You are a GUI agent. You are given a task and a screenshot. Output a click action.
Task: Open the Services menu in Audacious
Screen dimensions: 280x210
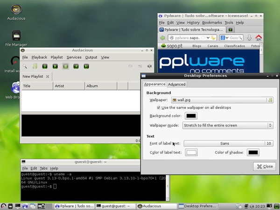74,57
